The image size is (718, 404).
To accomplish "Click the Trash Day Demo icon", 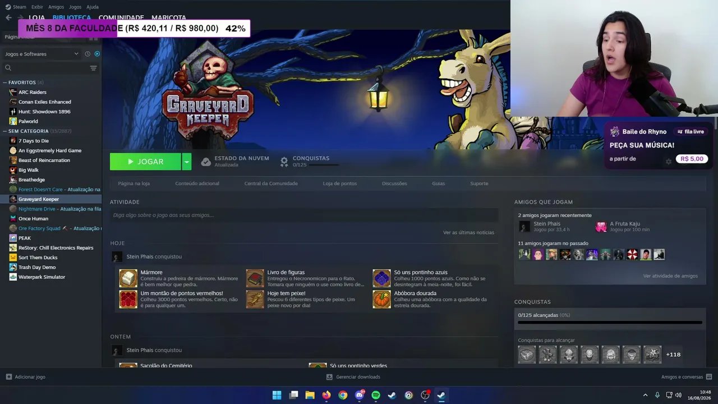I will pos(13,267).
